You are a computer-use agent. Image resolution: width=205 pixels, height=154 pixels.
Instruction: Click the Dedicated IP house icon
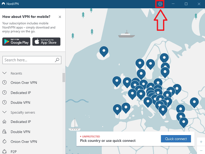(4, 122)
